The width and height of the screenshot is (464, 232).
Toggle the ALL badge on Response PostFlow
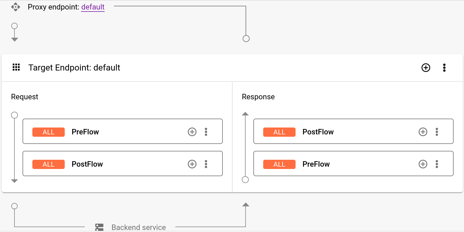(279, 132)
